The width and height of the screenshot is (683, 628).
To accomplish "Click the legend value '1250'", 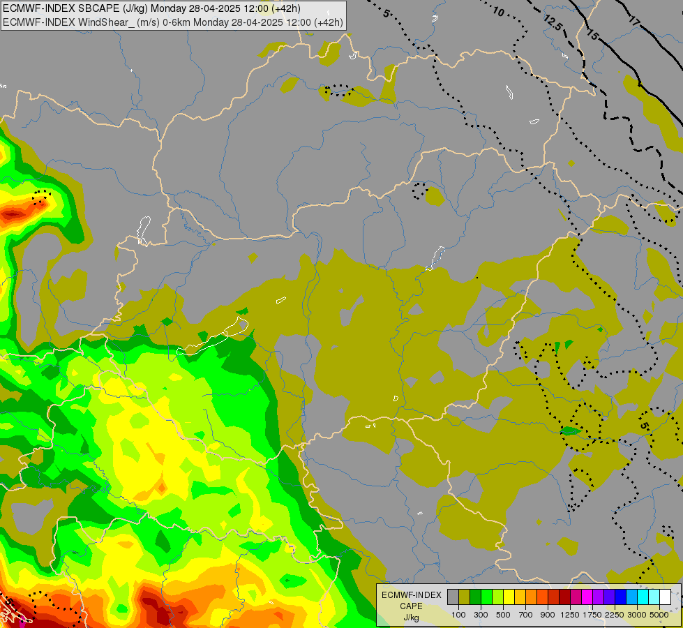I will pos(570,615).
